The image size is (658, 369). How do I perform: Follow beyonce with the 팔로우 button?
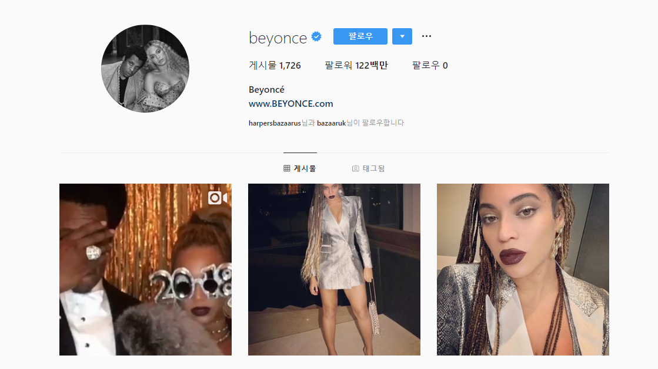360,36
